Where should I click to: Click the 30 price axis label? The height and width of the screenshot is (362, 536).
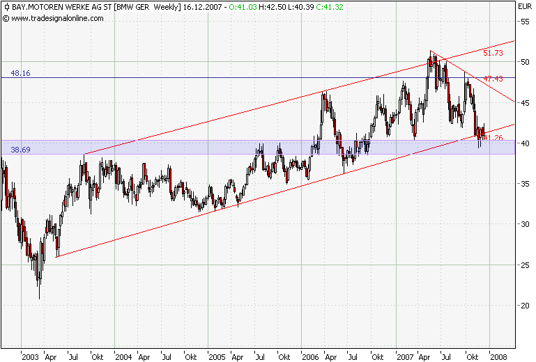525,224
